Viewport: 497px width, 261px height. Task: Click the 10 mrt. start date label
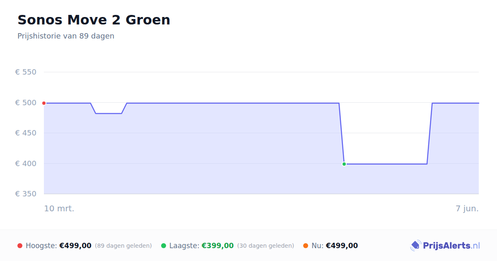point(59,208)
